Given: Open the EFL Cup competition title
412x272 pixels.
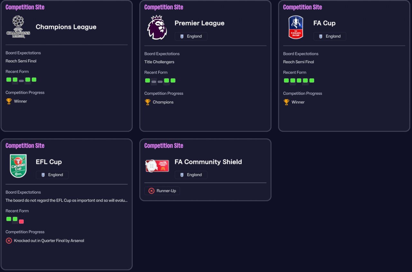Looking at the screenshot, I should tap(49, 162).
